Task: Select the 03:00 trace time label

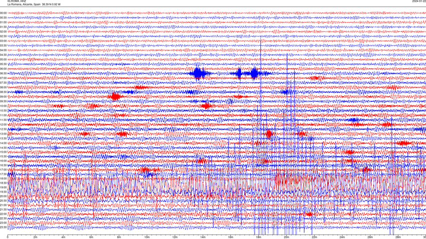Action: (x=3, y=41)
